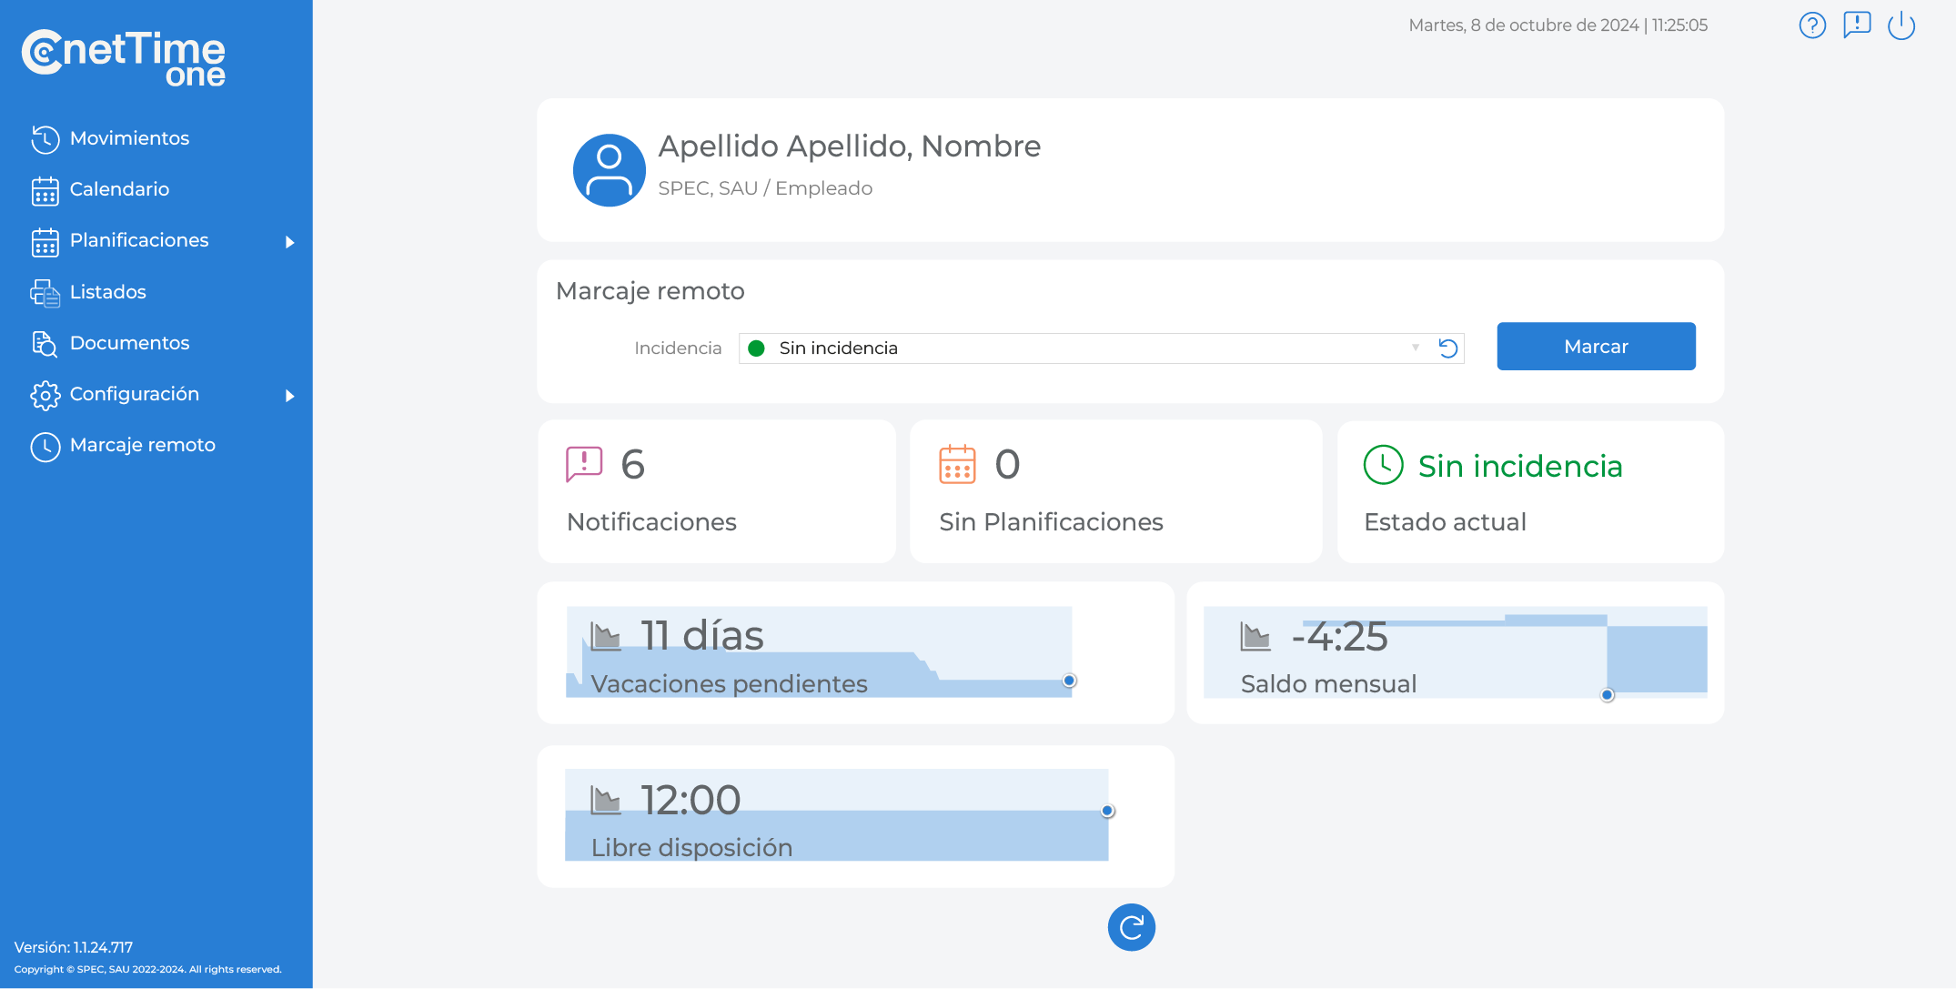The height and width of the screenshot is (989, 1956).
Task: Click the Apellido Apellido, Nombre name
Action: pos(849,146)
